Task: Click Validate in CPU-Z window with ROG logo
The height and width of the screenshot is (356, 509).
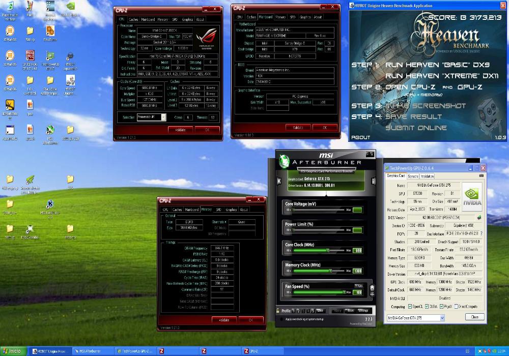Action: pos(181,130)
